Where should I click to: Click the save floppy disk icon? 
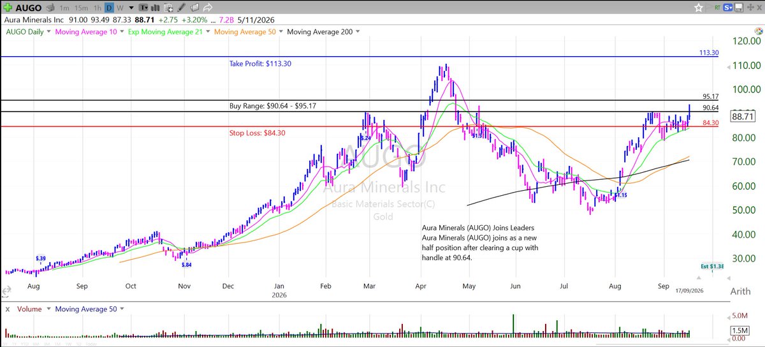coord(738,8)
